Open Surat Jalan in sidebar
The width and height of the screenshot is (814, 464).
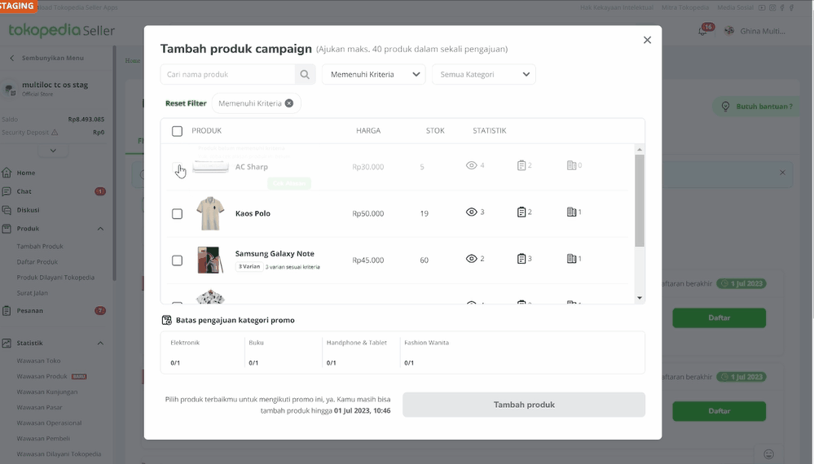tap(33, 293)
